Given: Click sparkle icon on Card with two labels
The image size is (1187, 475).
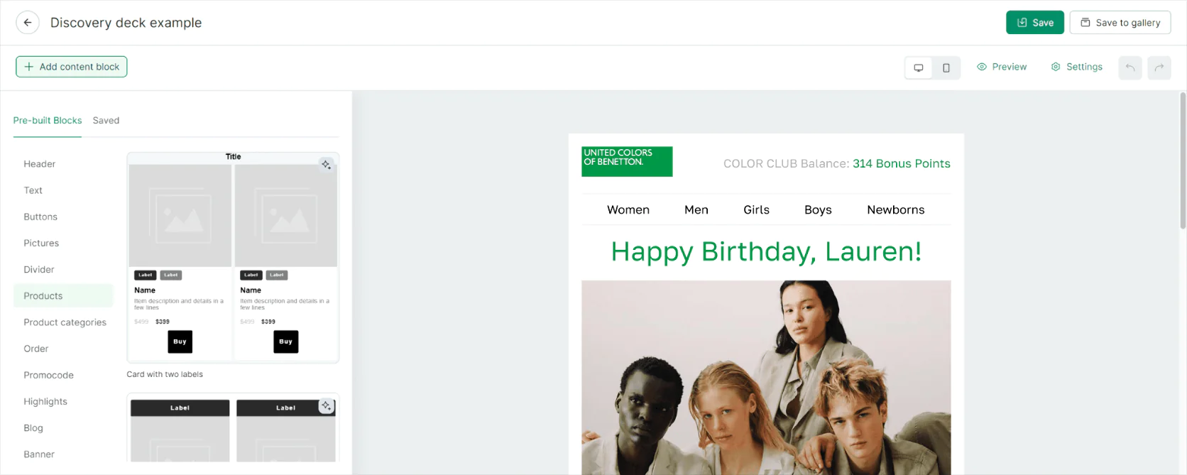Looking at the screenshot, I should click(326, 165).
